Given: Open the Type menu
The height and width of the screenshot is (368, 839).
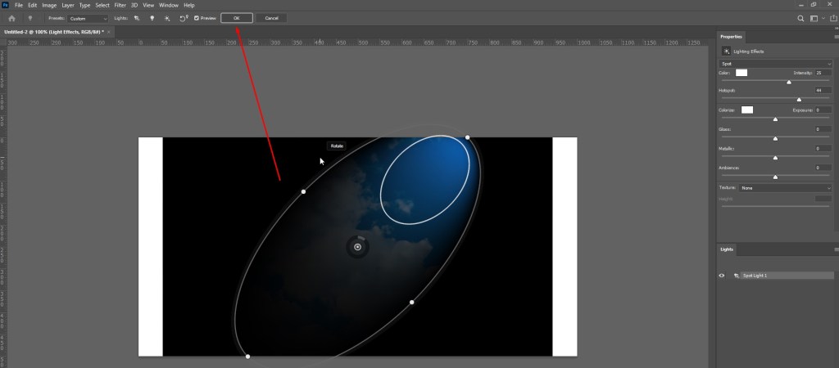Looking at the screenshot, I should (x=84, y=5).
